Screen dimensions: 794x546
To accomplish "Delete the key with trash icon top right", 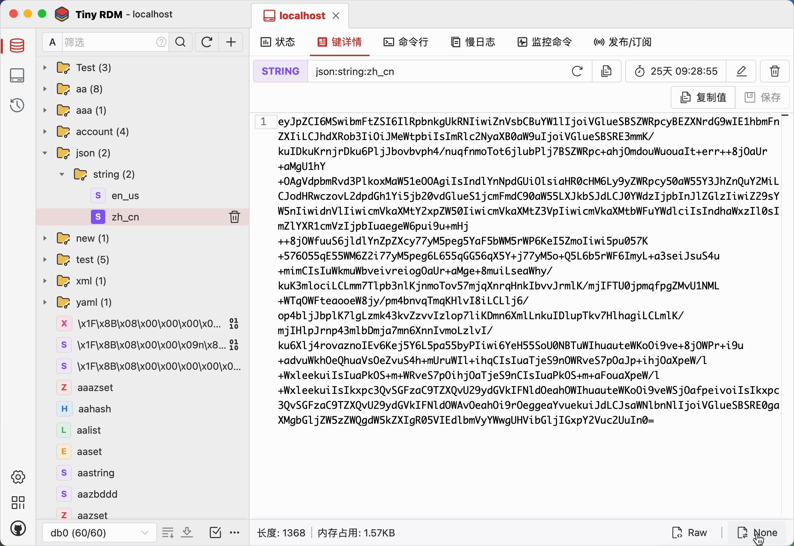I will click(774, 71).
